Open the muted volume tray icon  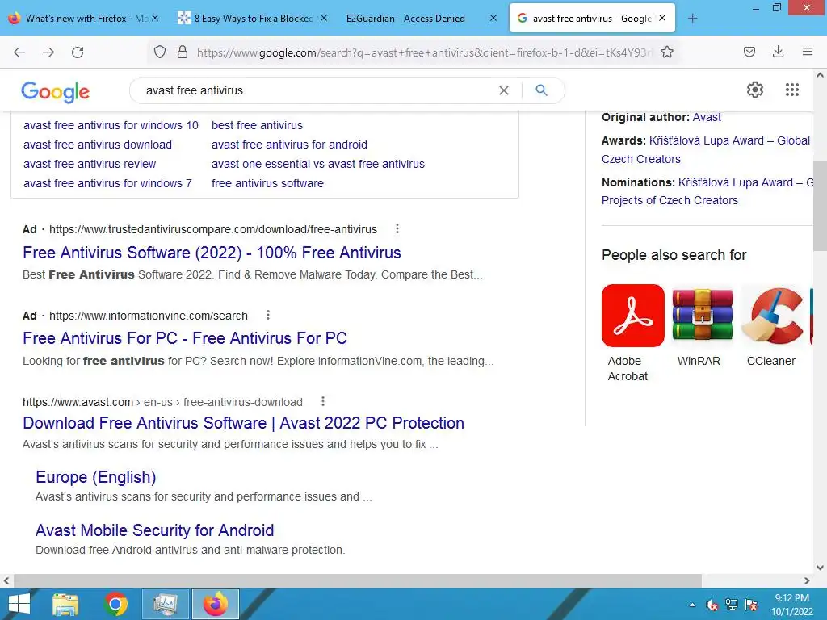coord(712,605)
